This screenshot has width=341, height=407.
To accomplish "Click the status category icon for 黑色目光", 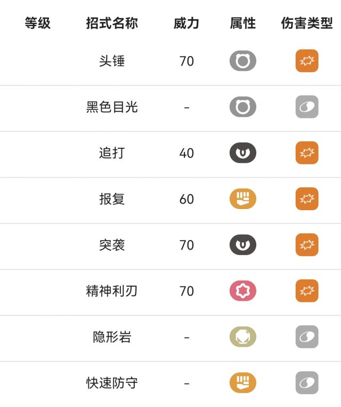I will (307, 107).
